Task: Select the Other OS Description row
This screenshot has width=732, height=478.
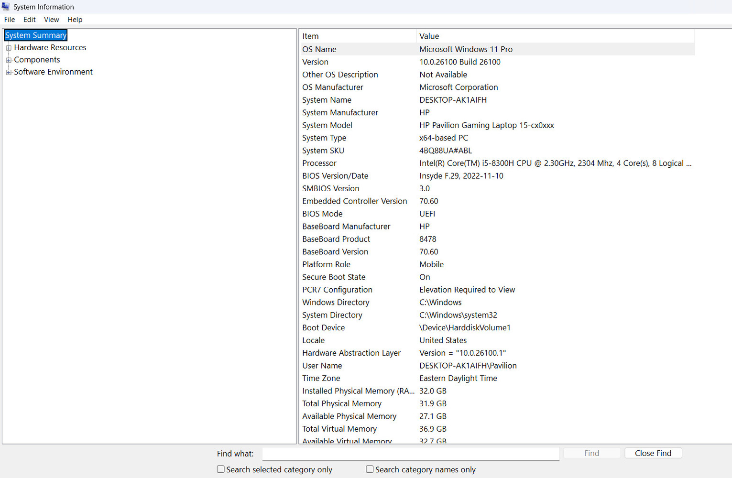Action: [x=497, y=75]
